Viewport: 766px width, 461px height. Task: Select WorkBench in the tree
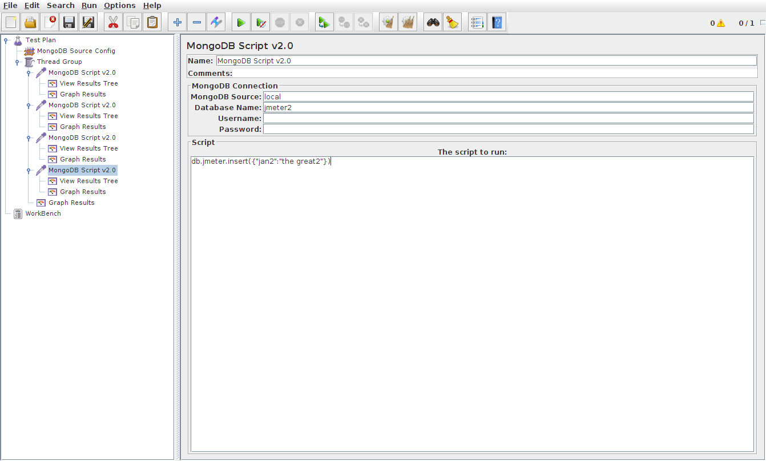pos(43,213)
